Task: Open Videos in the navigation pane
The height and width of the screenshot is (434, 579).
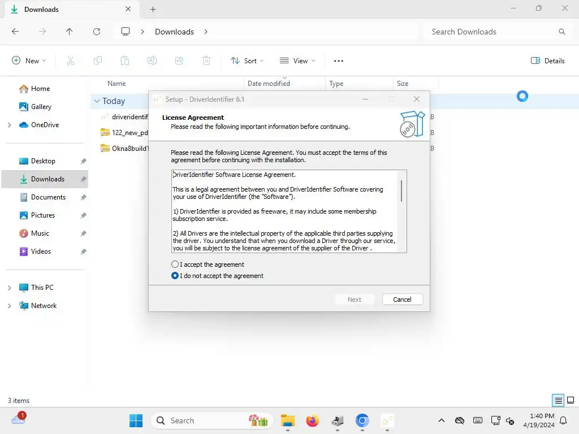Action: point(41,251)
